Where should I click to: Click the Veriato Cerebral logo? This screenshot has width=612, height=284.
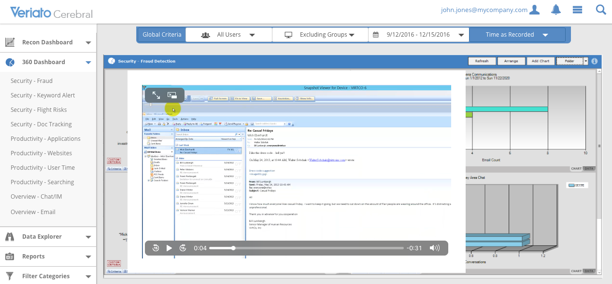tap(51, 12)
